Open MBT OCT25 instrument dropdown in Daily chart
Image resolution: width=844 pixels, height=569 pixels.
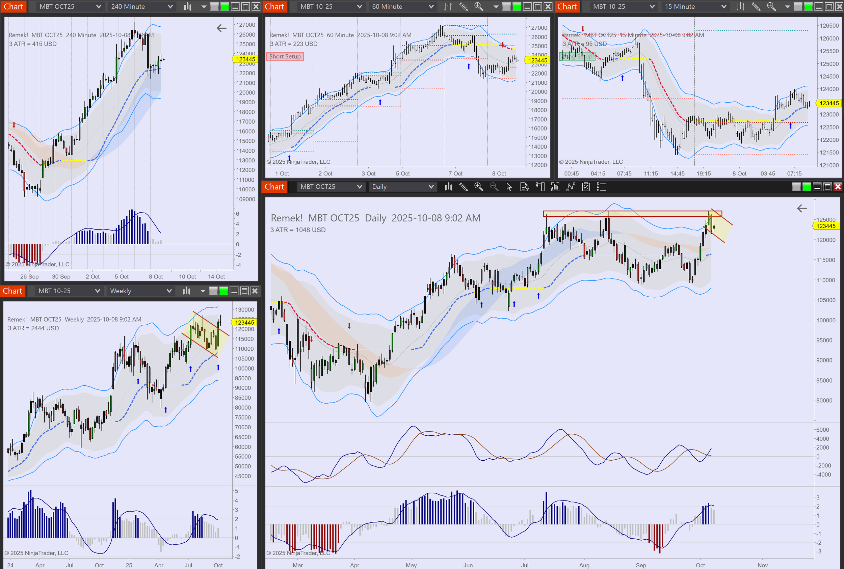[331, 187]
